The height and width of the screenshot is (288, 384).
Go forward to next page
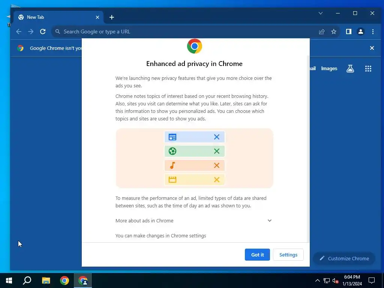31,31
